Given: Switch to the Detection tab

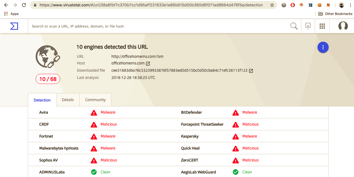Looking at the screenshot, I should click(x=42, y=100).
